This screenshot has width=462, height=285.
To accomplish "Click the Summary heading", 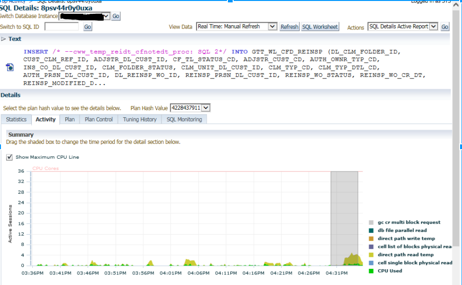I will tap(21, 135).
